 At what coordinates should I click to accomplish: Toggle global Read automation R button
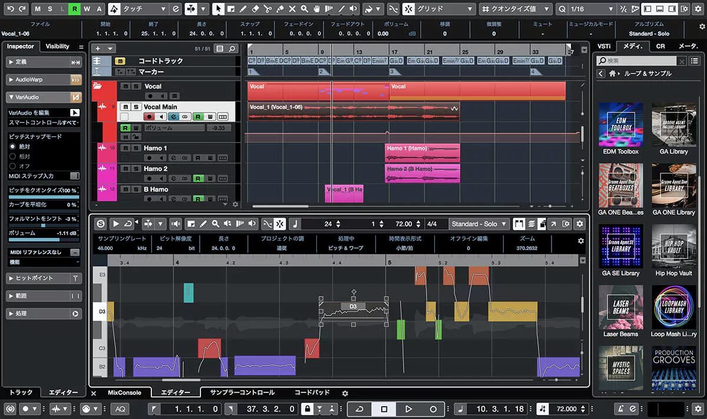click(x=74, y=9)
